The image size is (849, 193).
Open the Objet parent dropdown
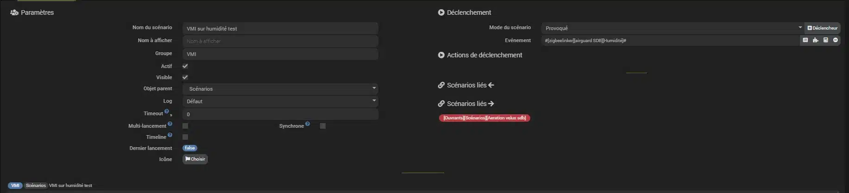(280, 88)
